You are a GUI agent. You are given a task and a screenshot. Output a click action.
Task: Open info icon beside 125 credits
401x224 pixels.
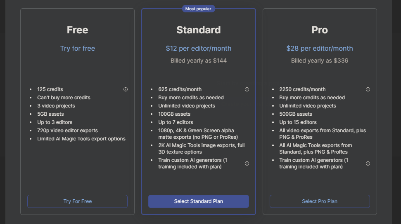tap(125, 89)
